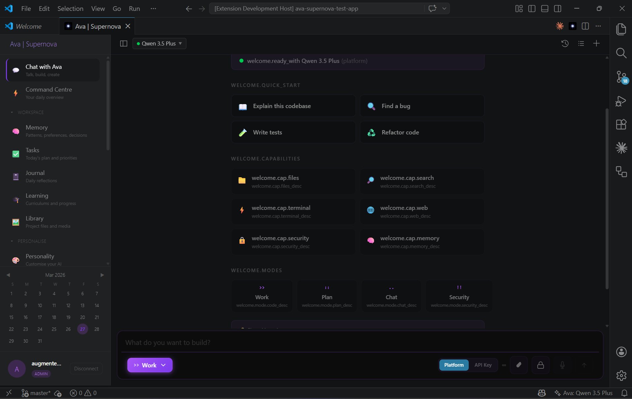Open the View menu
The width and height of the screenshot is (632, 399).
tap(98, 9)
